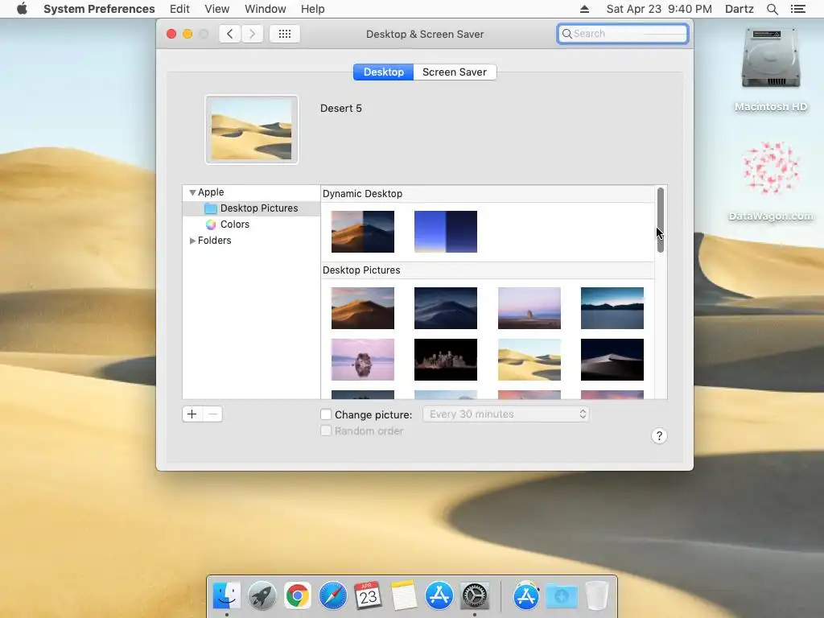
Task: Collapse the Apple disclosure triangle
Action: tap(192, 192)
